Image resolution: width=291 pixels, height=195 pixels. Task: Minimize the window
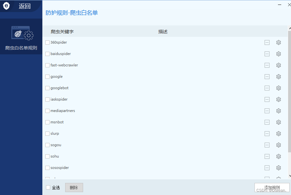[280, 5]
